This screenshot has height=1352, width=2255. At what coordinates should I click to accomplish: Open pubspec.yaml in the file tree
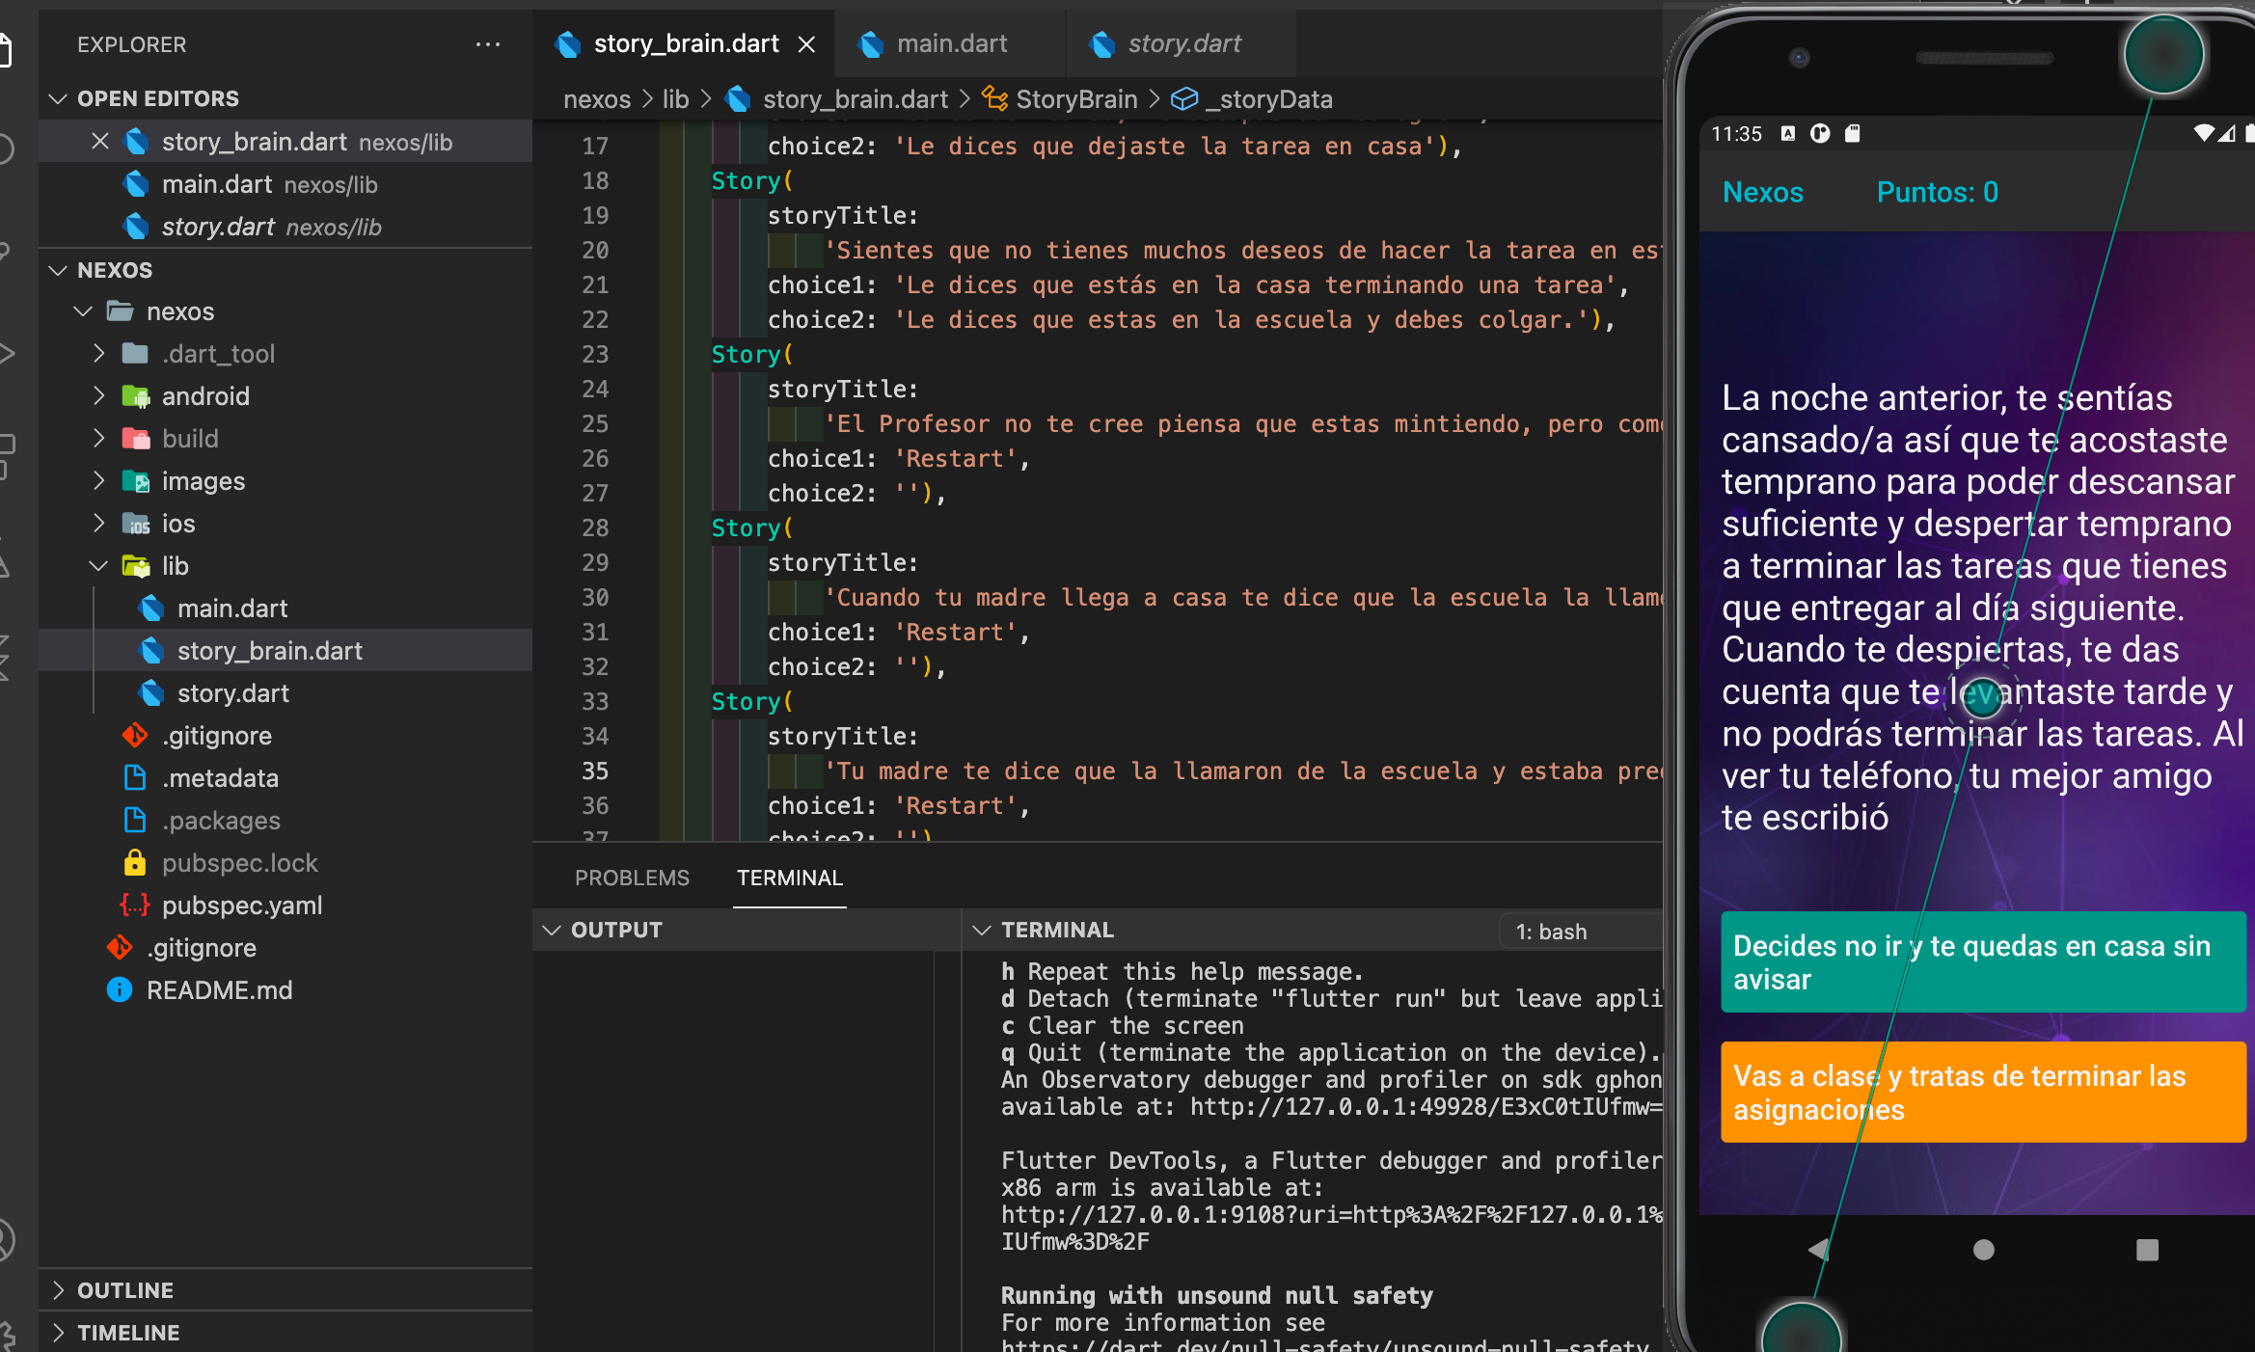coord(241,906)
